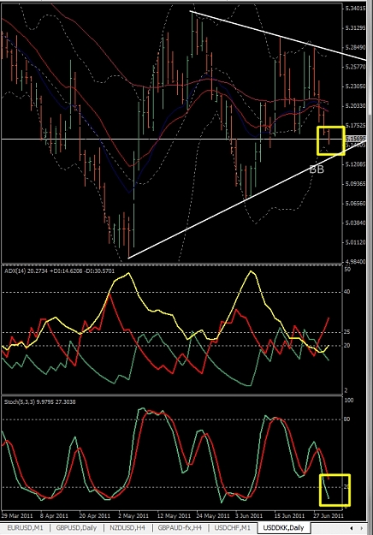Click the 5.28490 price axis label
Image resolution: width=373 pixels, height=535 pixels.
pyautogui.click(x=355, y=47)
